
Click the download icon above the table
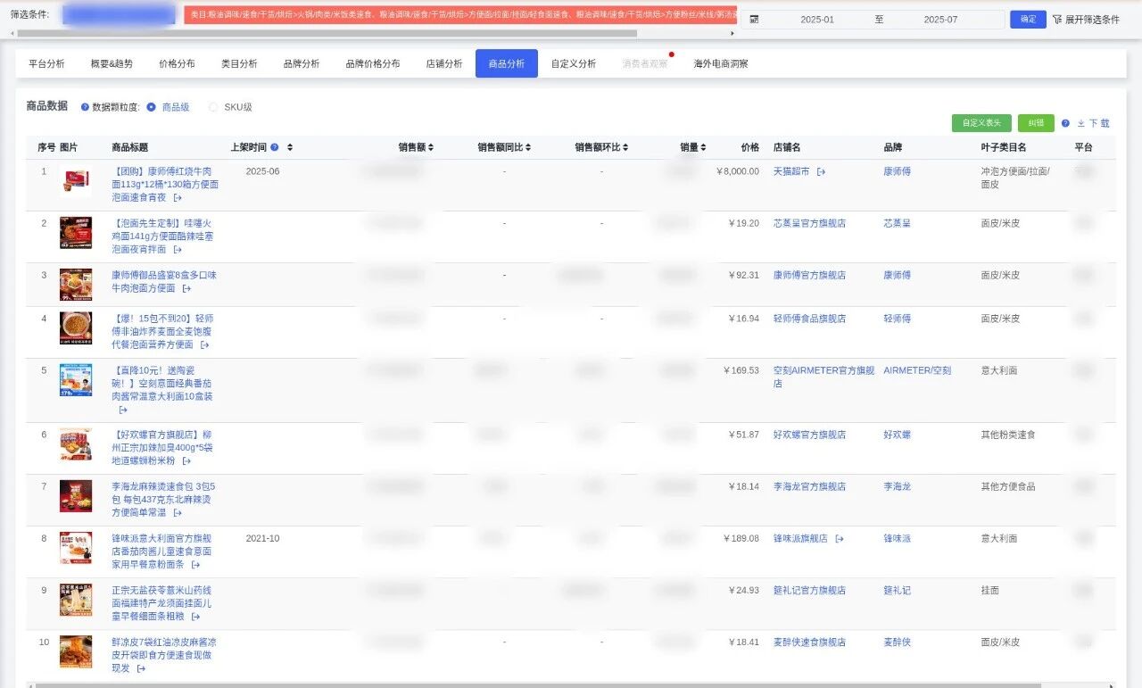pyautogui.click(x=1080, y=123)
